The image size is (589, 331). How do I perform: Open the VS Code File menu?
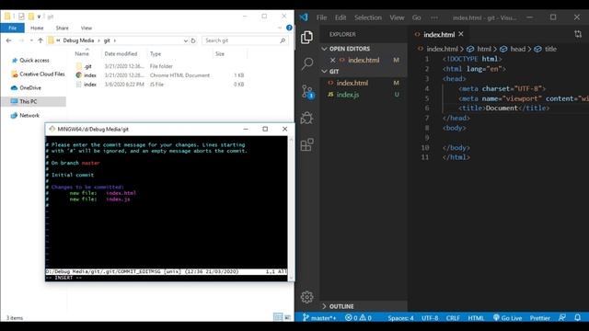pos(321,17)
